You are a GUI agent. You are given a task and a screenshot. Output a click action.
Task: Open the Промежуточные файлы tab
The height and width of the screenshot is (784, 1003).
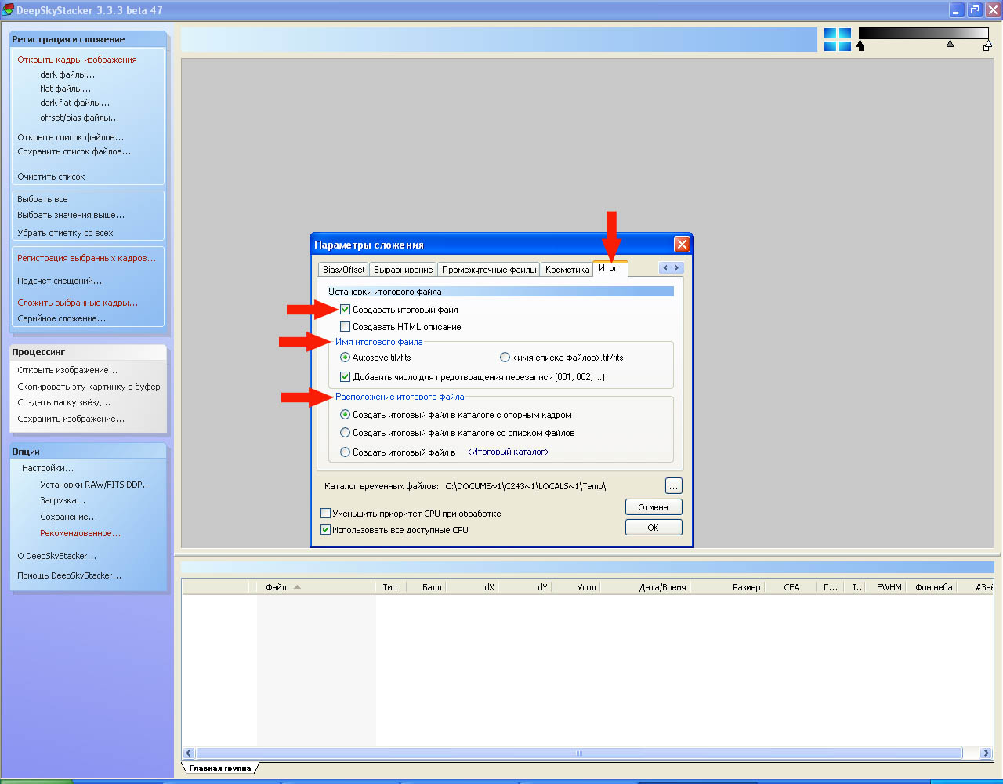click(489, 270)
